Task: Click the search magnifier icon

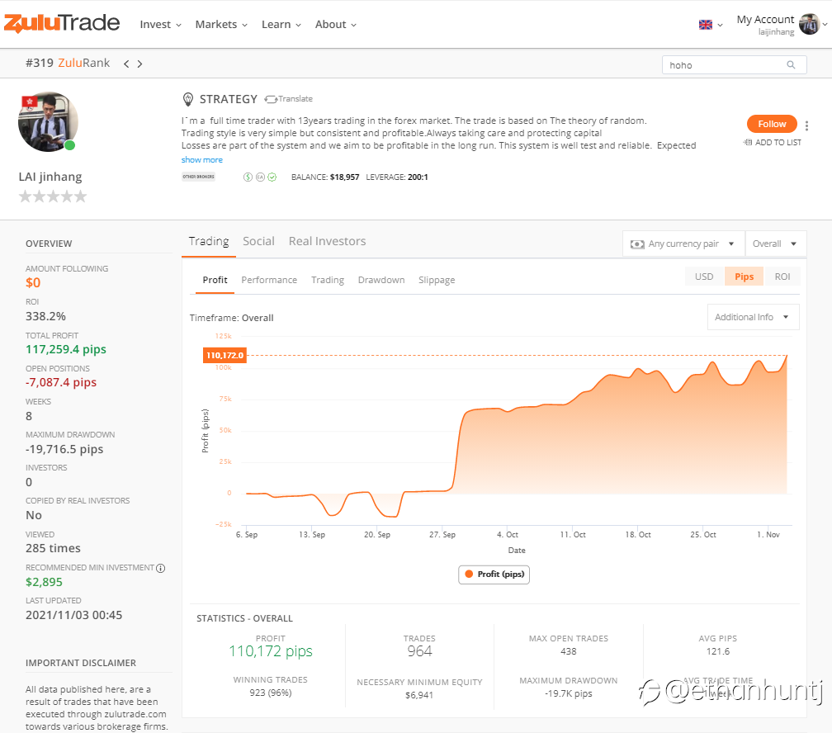Action: click(791, 64)
